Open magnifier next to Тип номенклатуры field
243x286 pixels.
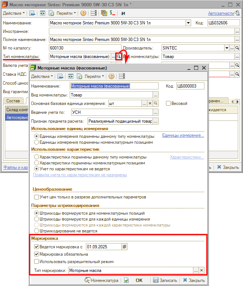pyautogui.click(x=118, y=57)
